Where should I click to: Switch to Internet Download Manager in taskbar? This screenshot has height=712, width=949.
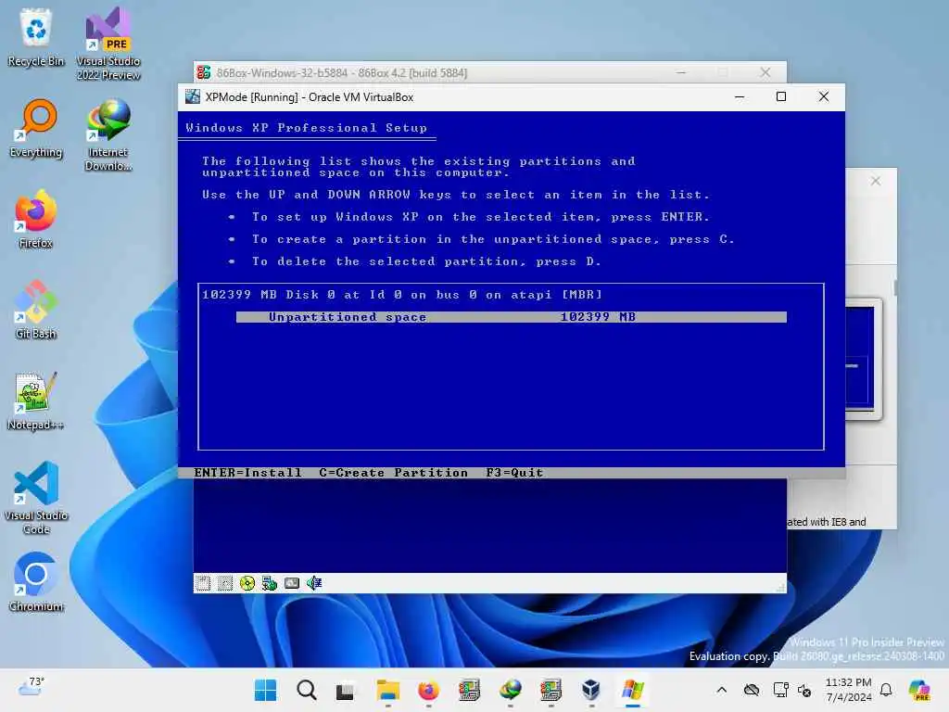point(511,690)
